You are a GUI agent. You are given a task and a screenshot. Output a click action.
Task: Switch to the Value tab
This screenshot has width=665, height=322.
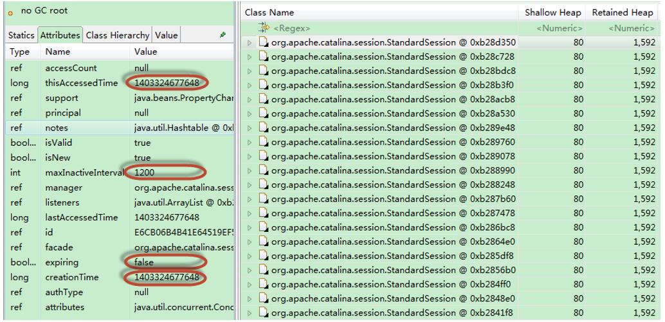pos(167,35)
